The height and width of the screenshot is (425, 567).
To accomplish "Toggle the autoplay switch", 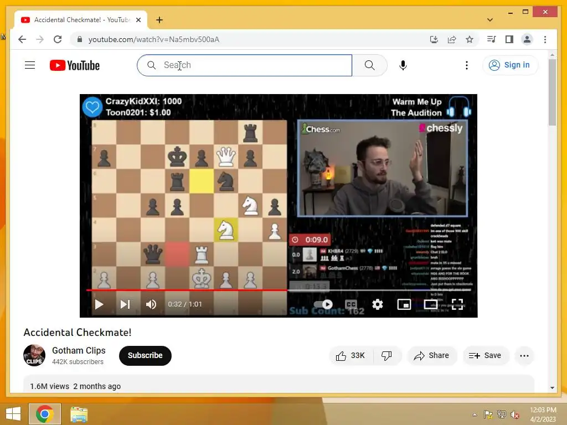I will click(323, 304).
